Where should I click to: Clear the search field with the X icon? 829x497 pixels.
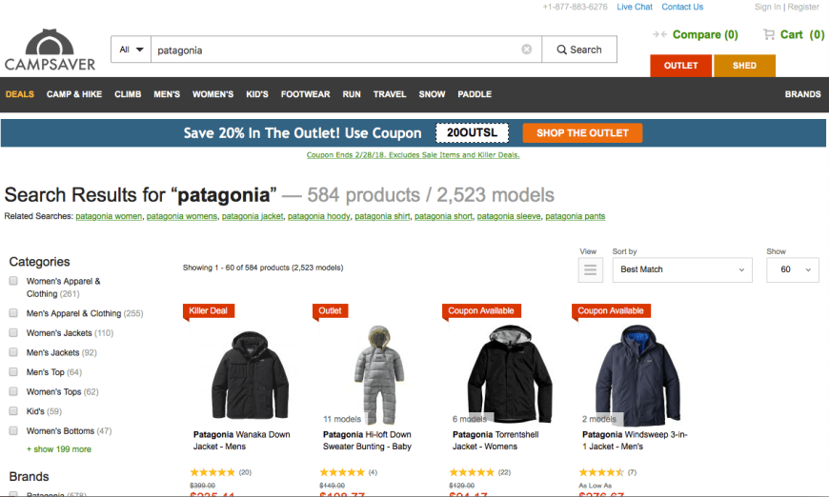527,50
